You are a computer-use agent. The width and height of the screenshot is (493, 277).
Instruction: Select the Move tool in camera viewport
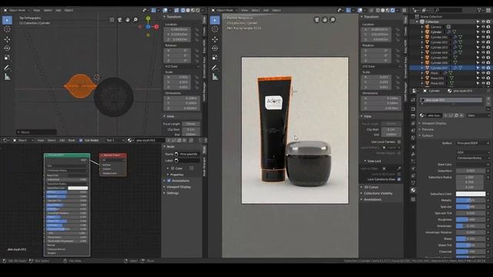(x=215, y=39)
